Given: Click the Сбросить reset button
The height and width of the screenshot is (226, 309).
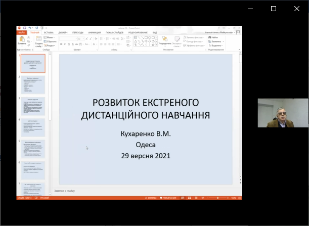Looking at the screenshot, I should coord(51,41).
